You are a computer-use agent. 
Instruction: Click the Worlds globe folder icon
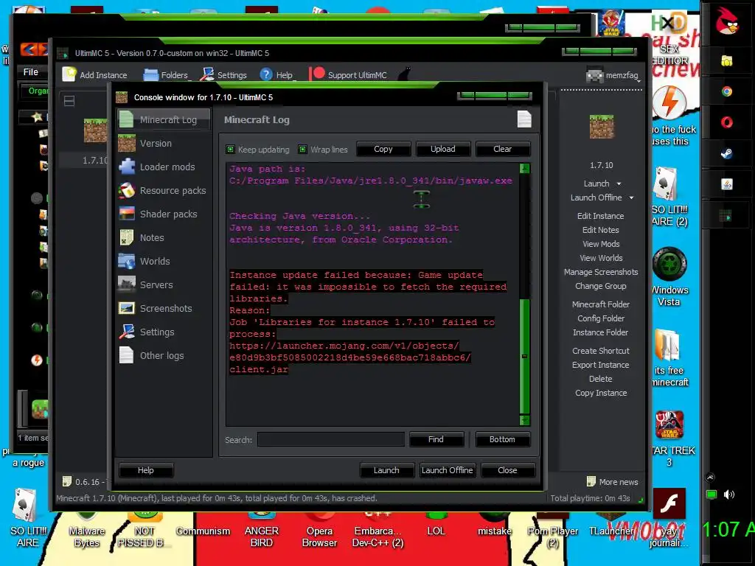pos(127,262)
